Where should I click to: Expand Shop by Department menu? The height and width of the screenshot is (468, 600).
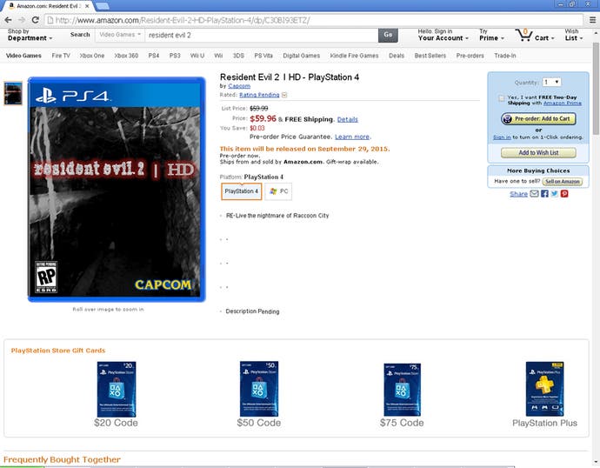pyautogui.click(x=30, y=35)
